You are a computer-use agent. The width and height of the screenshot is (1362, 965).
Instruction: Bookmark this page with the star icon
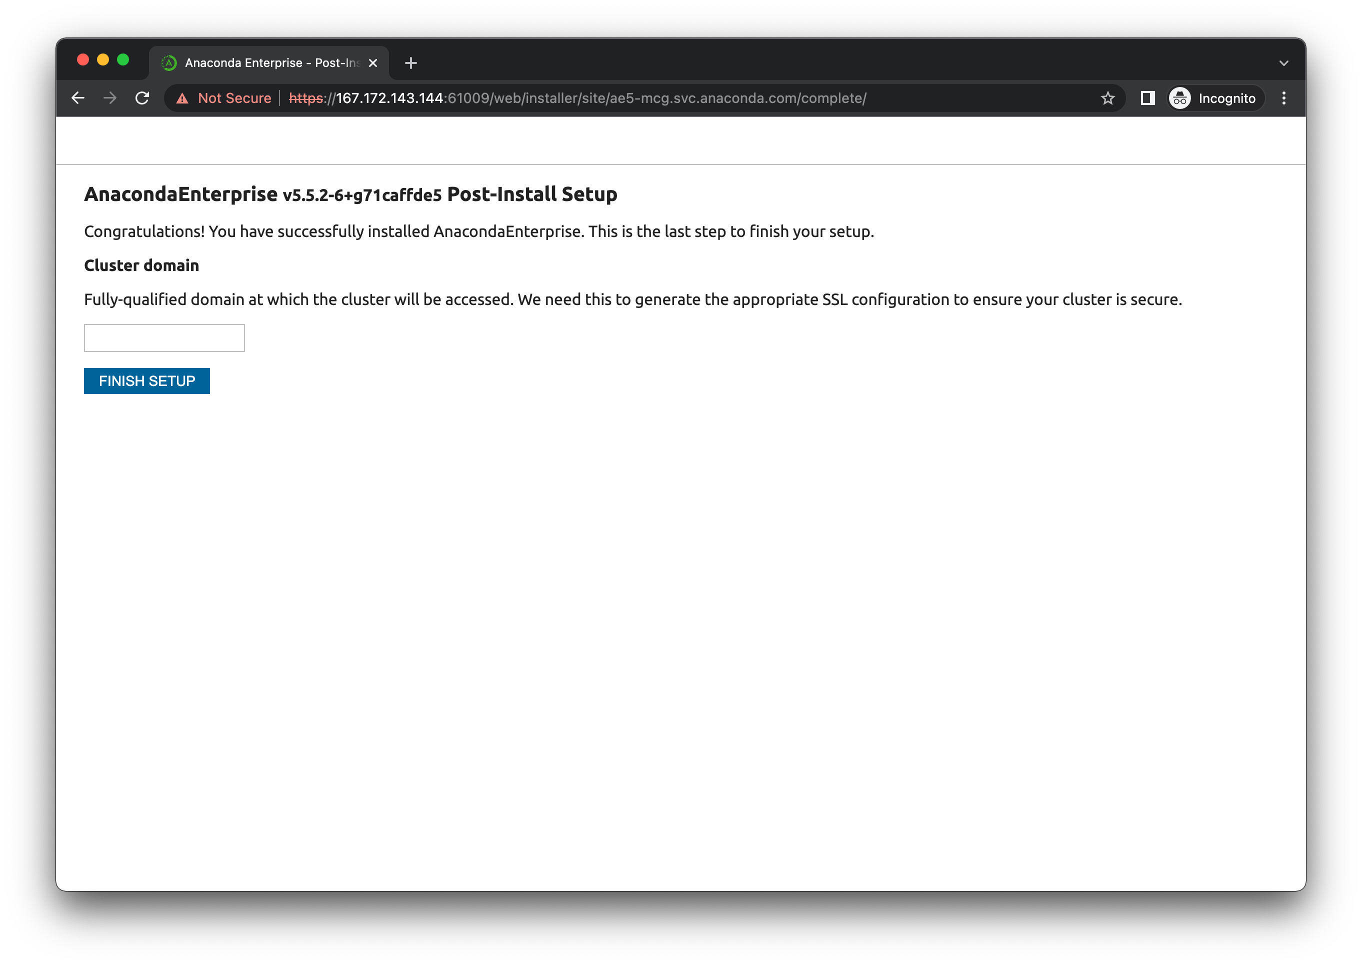pyautogui.click(x=1107, y=98)
